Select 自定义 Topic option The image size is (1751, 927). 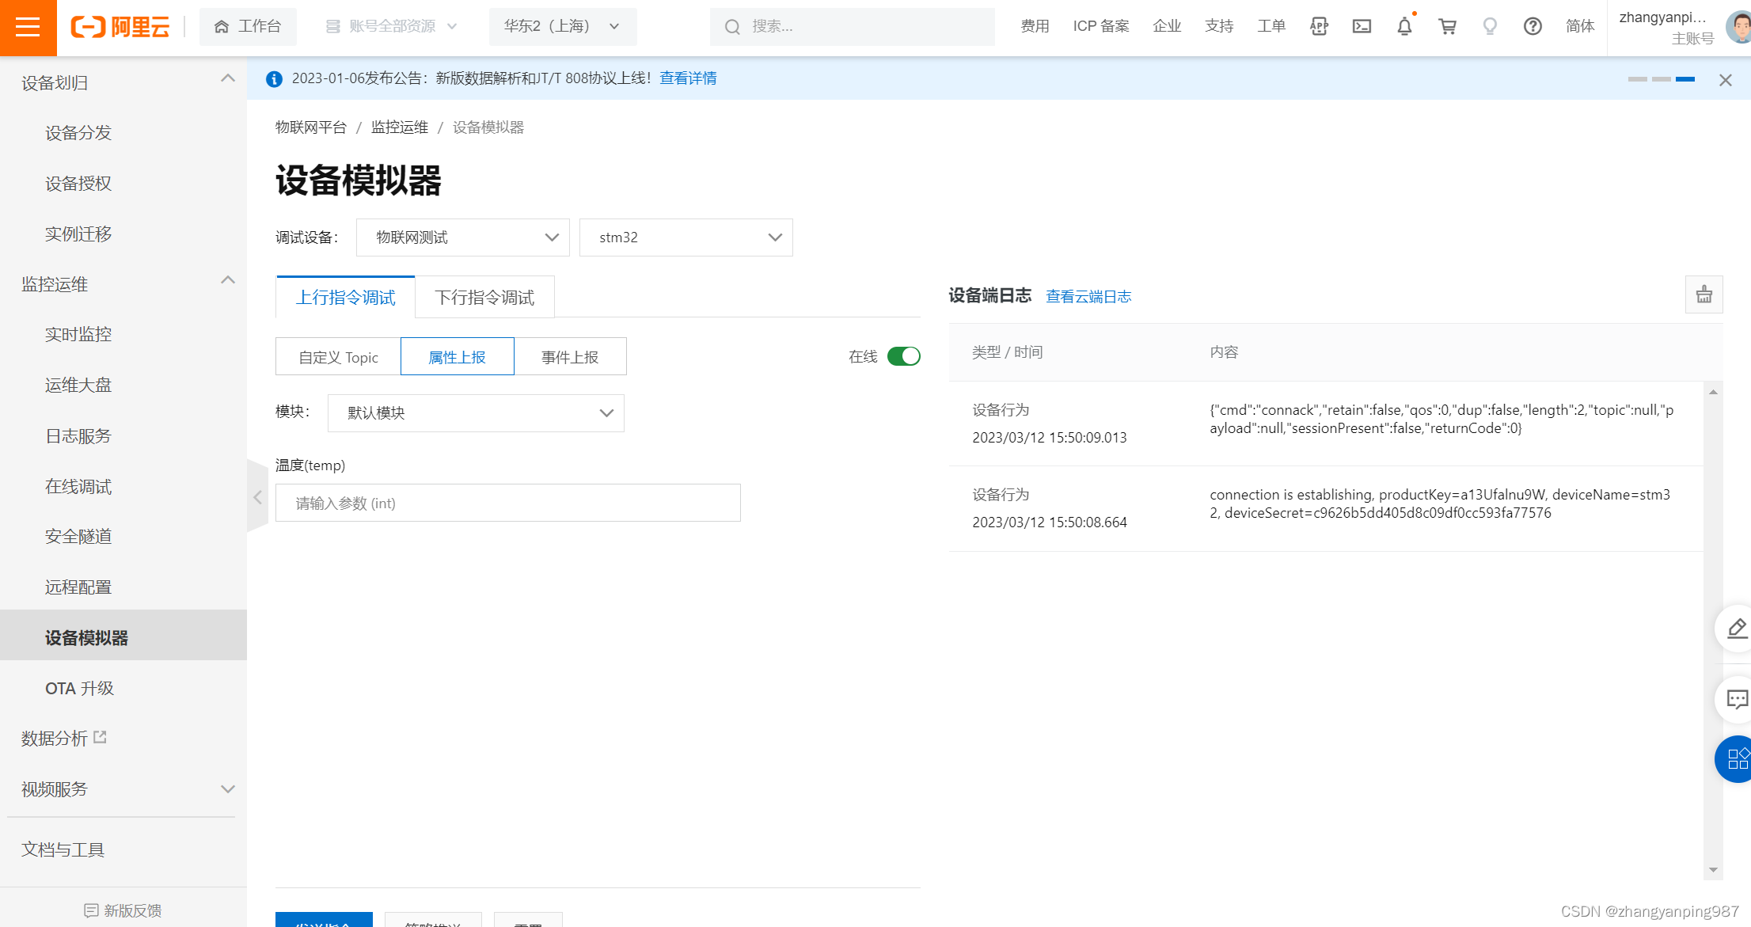[338, 357]
